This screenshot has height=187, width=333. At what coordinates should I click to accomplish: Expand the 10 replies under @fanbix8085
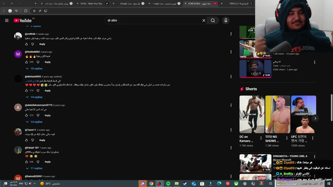click(34, 69)
